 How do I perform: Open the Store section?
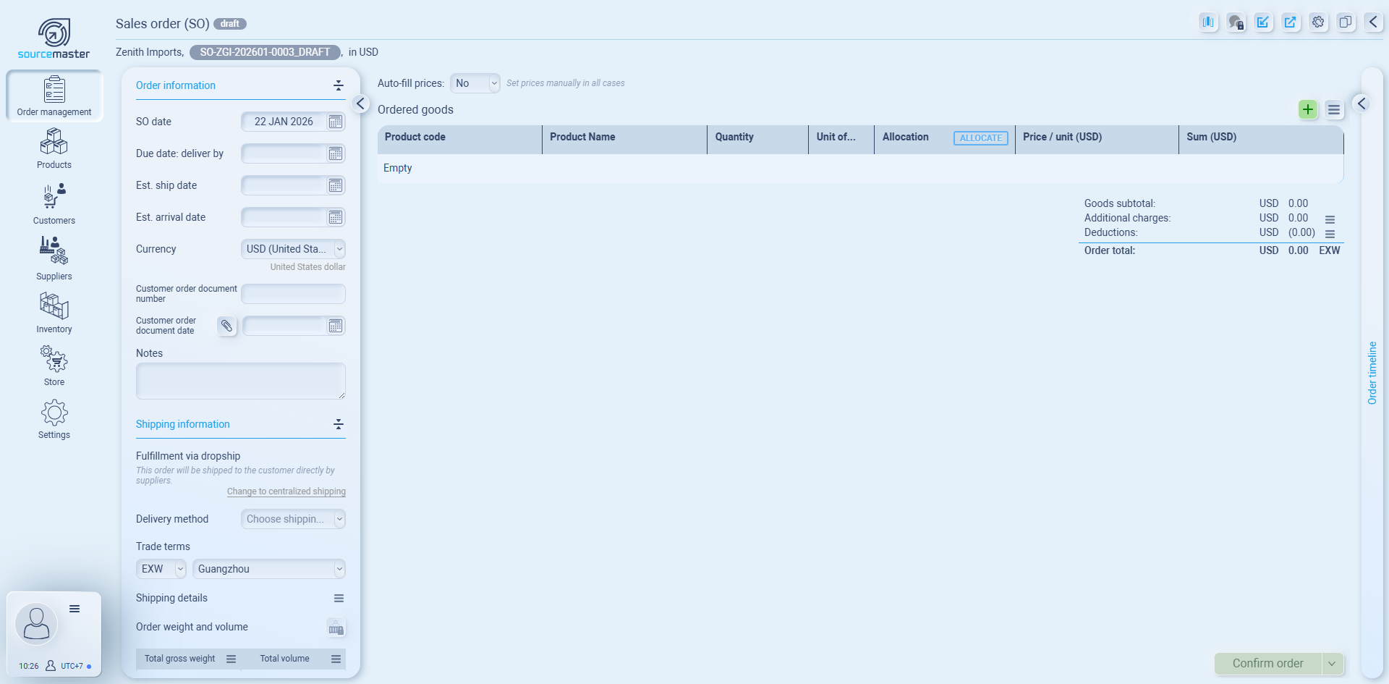[x=54, y=366]
